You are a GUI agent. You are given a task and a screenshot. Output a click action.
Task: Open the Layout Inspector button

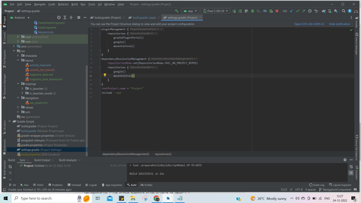[340, 185]
